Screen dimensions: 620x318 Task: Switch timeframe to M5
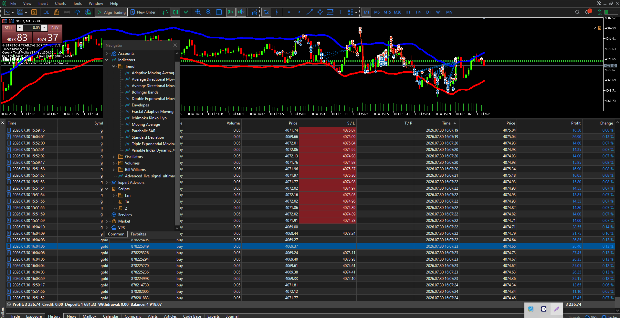(x=377, y=12)
